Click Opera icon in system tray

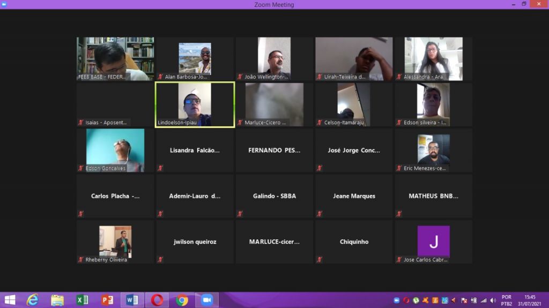406,301
